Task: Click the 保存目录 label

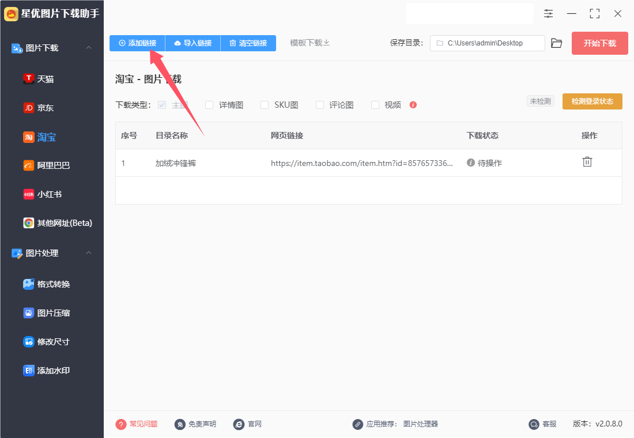Action: coord(407,43)
